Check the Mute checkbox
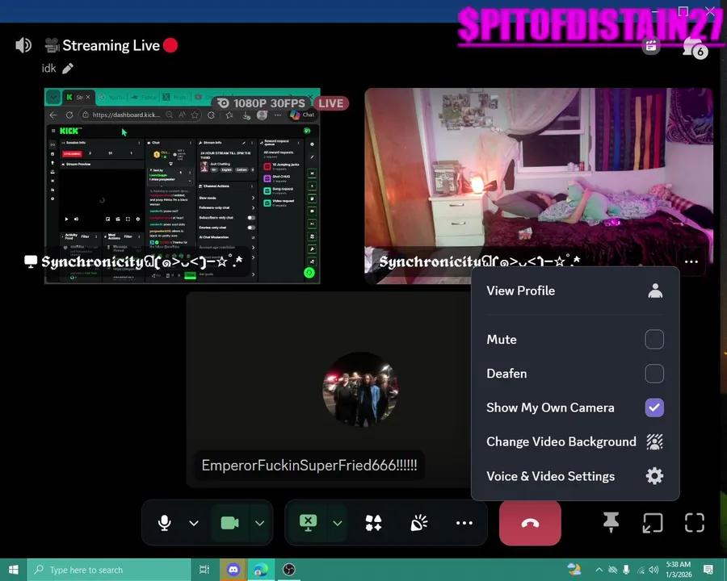The height and width of the screenshot is (581, 727). [653, 339]
